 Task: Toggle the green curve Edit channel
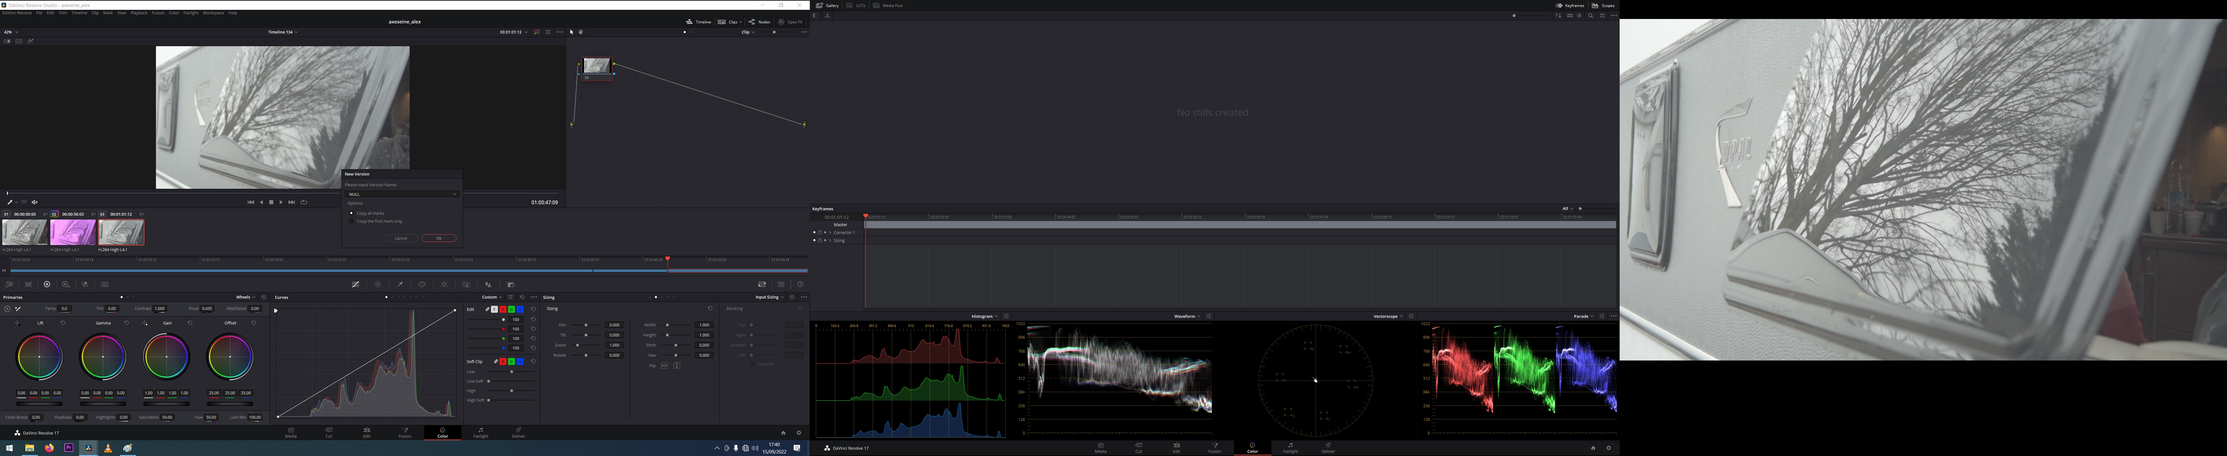[512, 309]
